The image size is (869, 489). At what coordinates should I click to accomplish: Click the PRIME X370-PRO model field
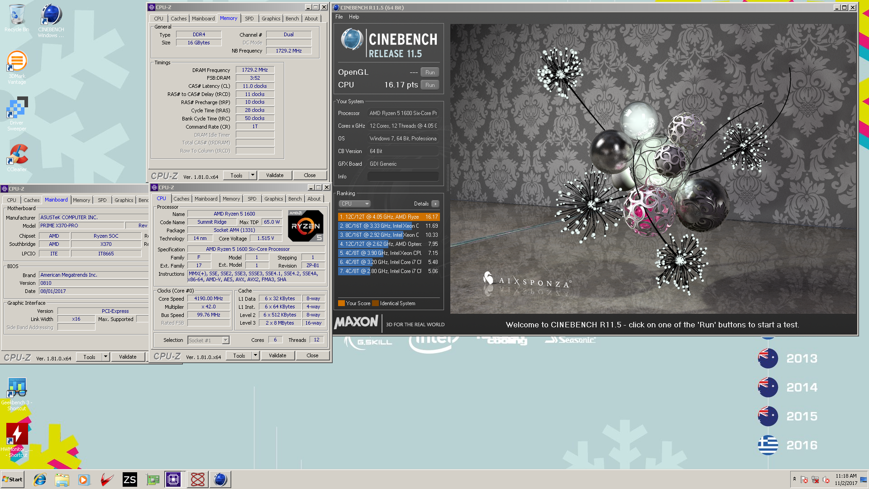[x=81, y=225]
